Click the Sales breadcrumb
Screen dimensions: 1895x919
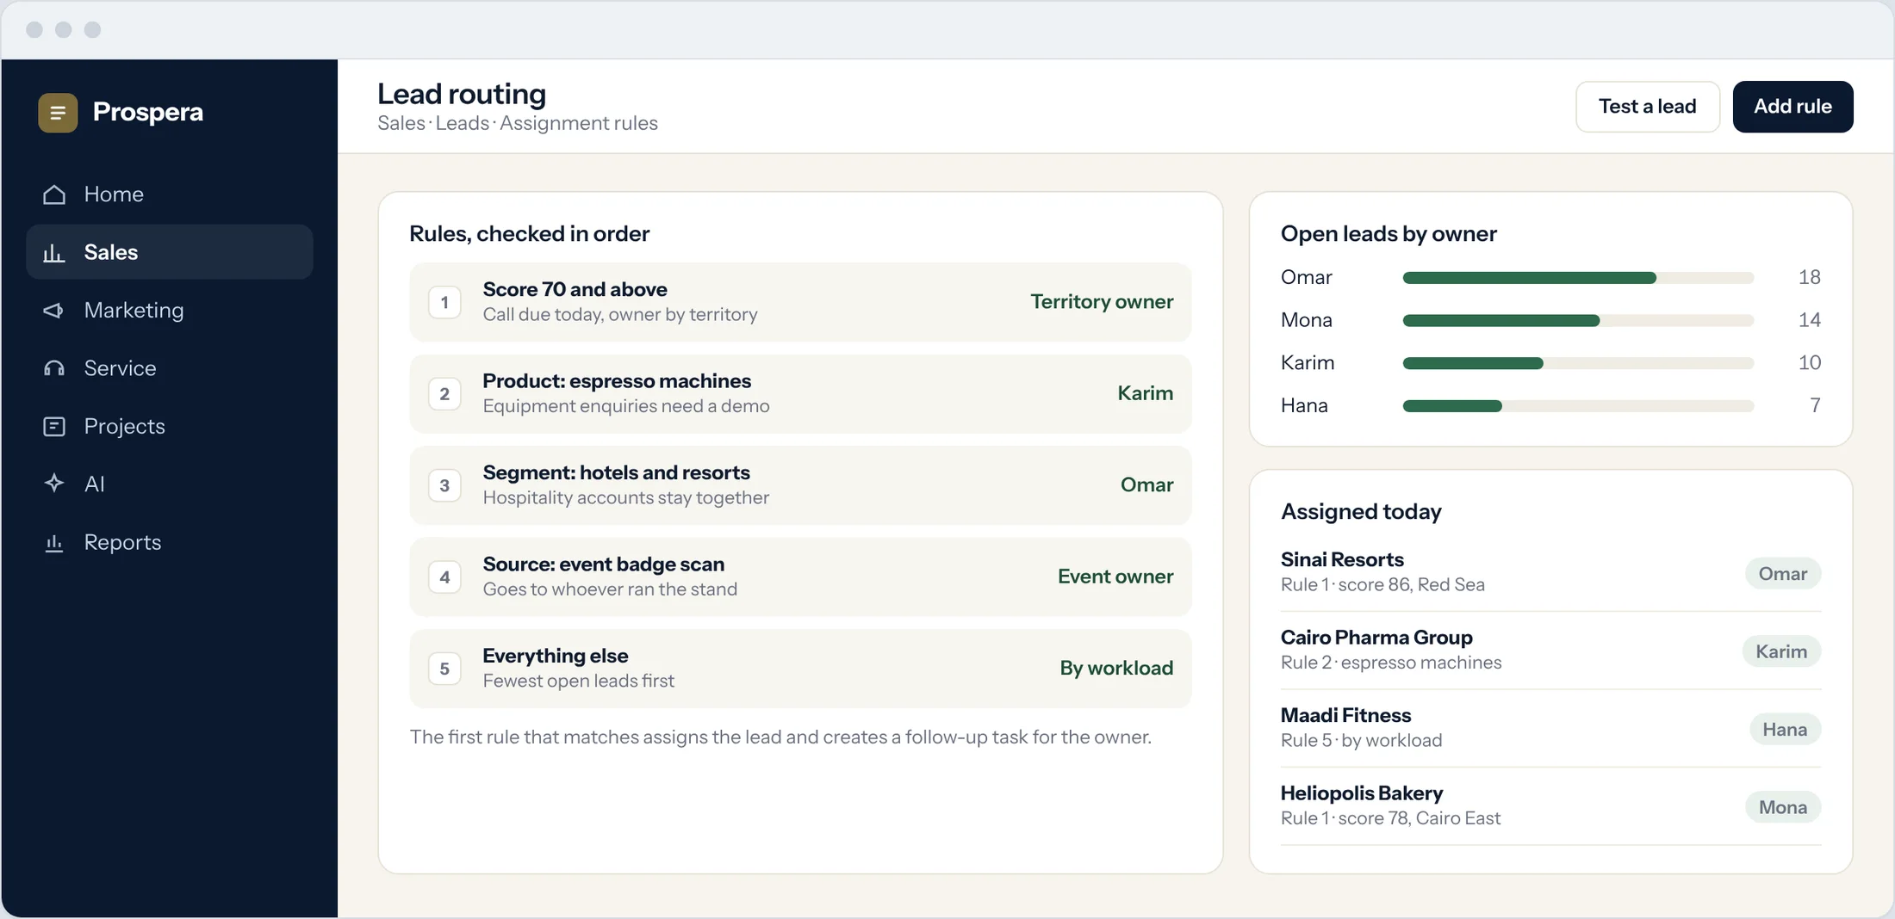pos(401,123)
